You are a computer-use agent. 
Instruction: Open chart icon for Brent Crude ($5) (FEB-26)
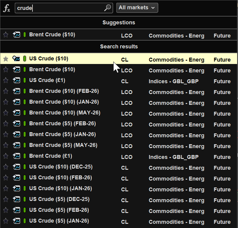[x=17, y=123]
